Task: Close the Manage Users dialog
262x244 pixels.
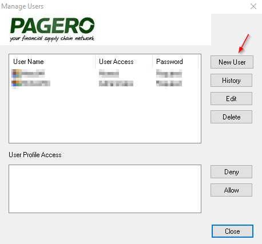Action: [x=232, y=231]
